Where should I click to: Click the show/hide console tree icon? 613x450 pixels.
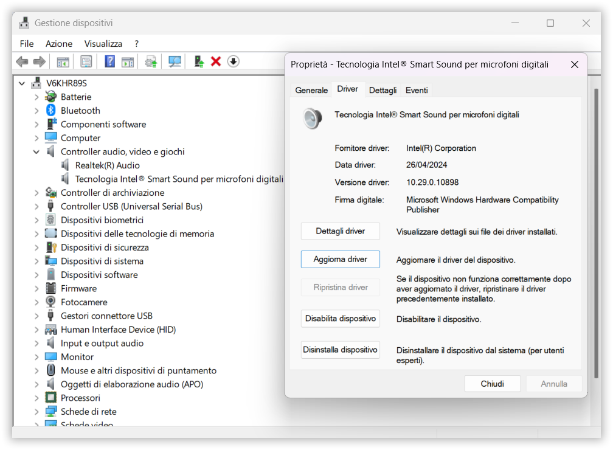click(x=63, y=61)
